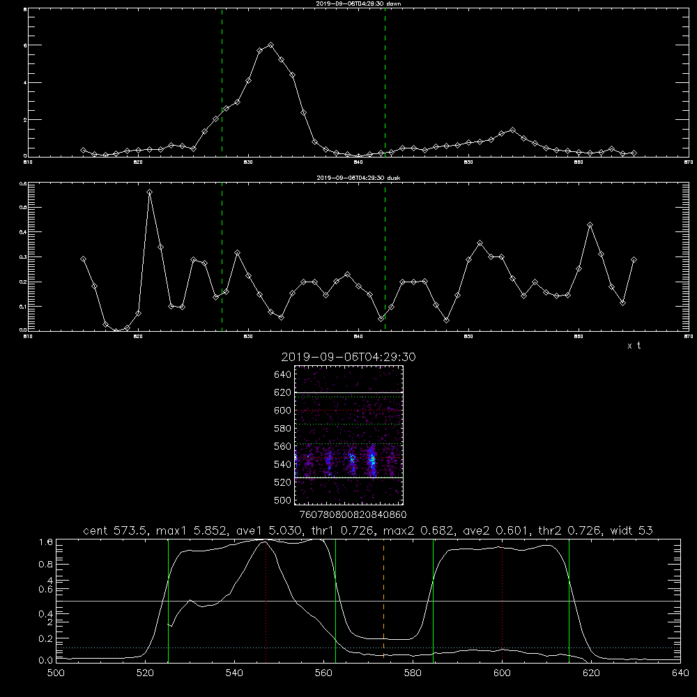
Task: Click the secondary peak diamond in the dawn plot
Action: 512,130
